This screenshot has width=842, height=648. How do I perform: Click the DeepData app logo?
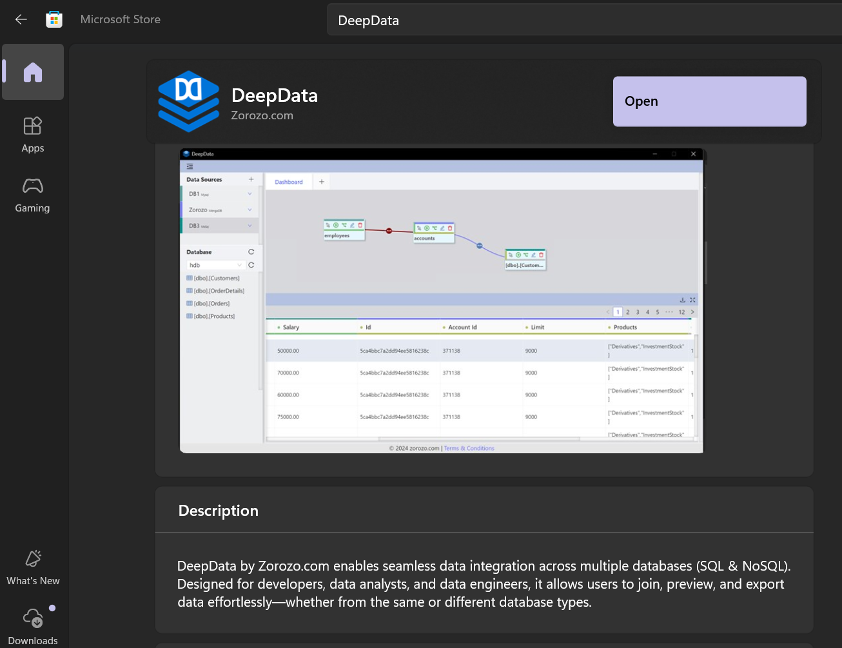pos(189,101)
